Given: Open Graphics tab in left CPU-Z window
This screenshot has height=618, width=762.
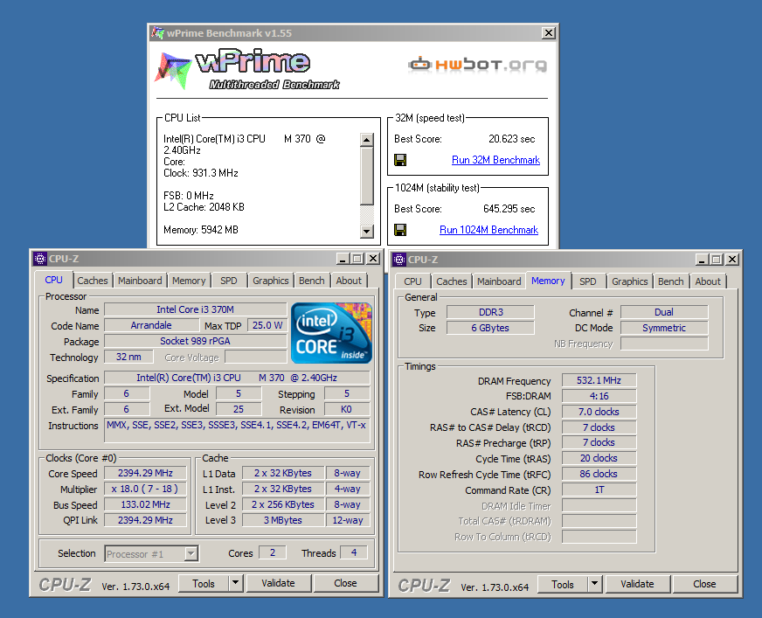Looking at the screenshot, I should click(x=271, y=281).
